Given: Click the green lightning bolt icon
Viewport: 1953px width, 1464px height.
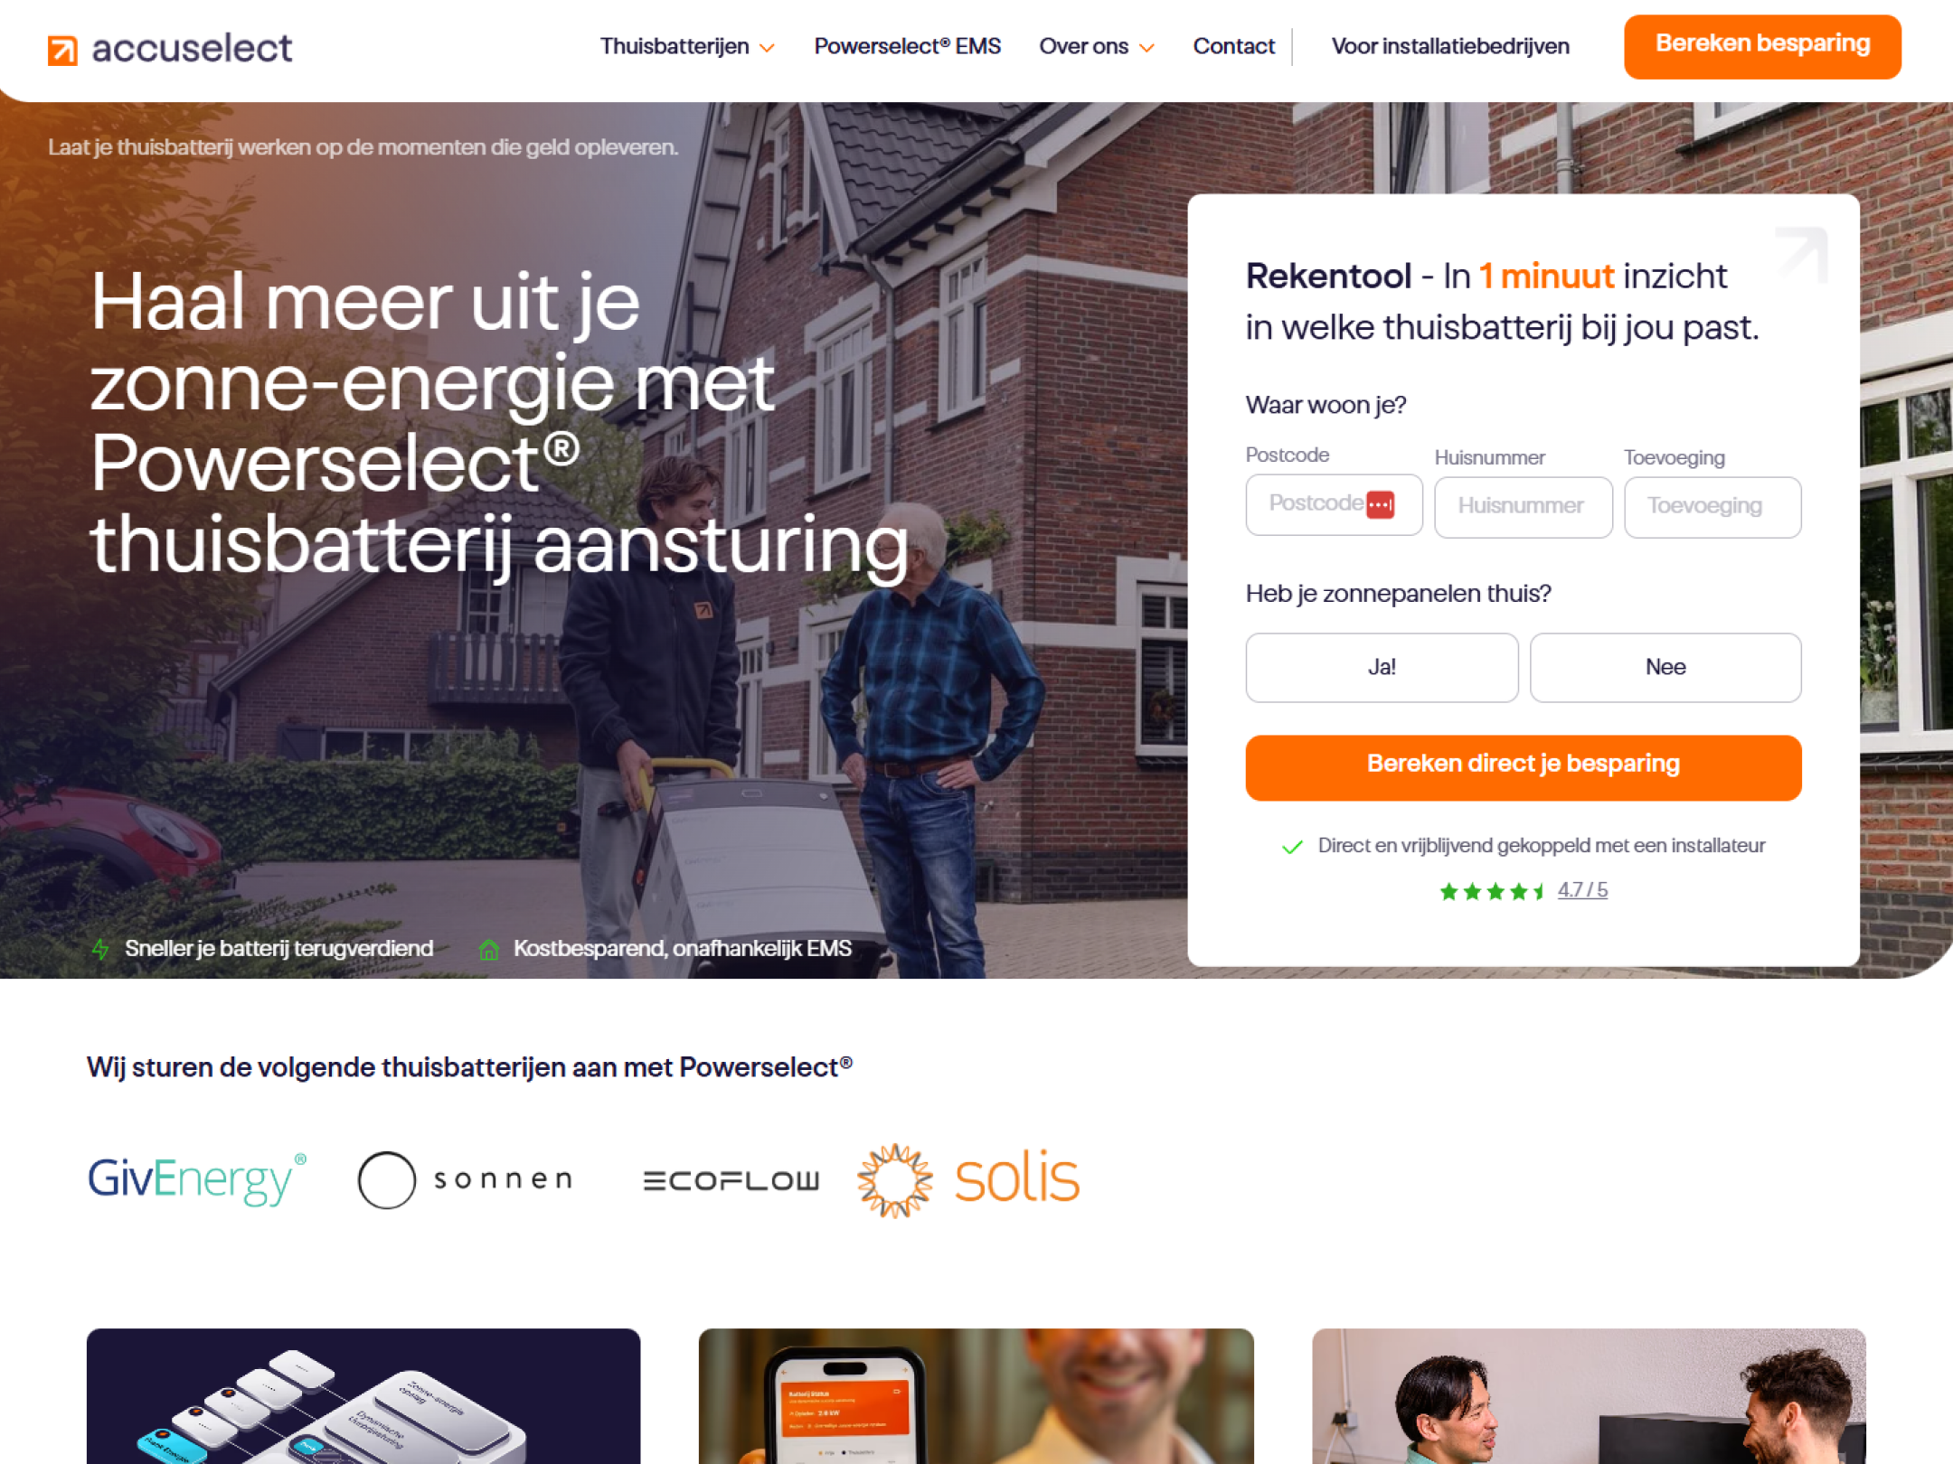Looking at the screenshot, I should [x=100, y=949].
